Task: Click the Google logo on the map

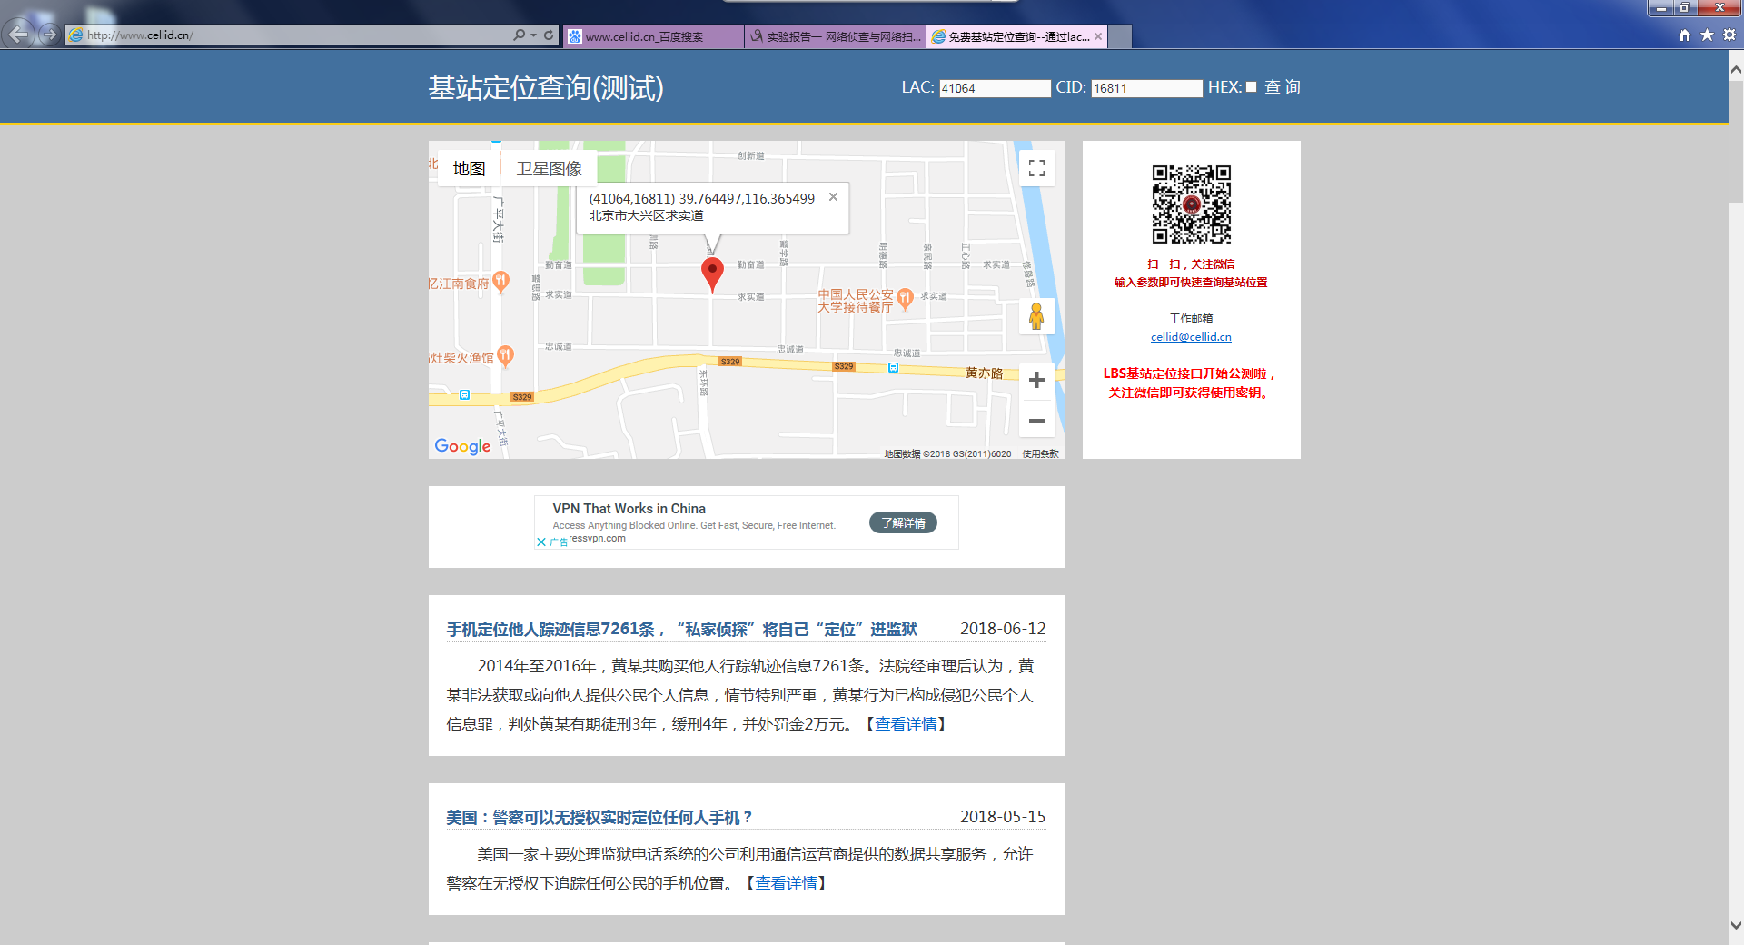Action: [x=462, y=446]
